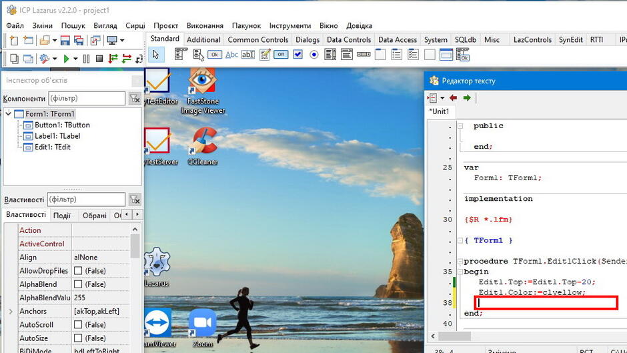Image resolution: width=627 pixels, height=353 pixels.
Task: Select Edit1: TEdit in tree
Action: click(53, 147)
